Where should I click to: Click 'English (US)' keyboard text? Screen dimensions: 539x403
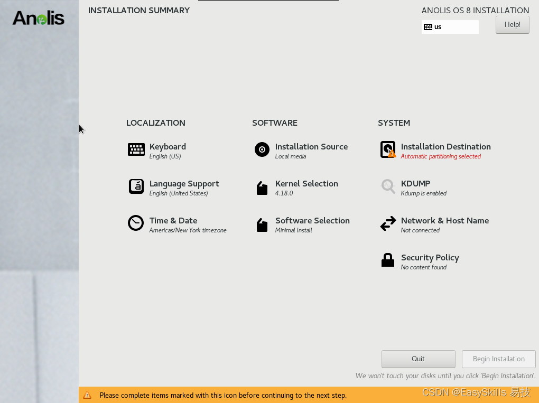165,156
